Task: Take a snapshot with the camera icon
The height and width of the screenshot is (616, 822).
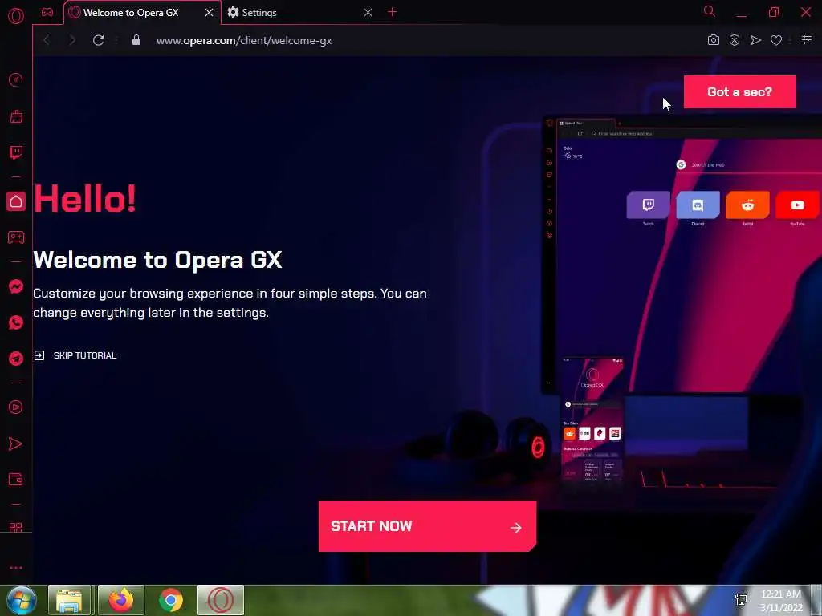Action: click(x=714, y=40)
